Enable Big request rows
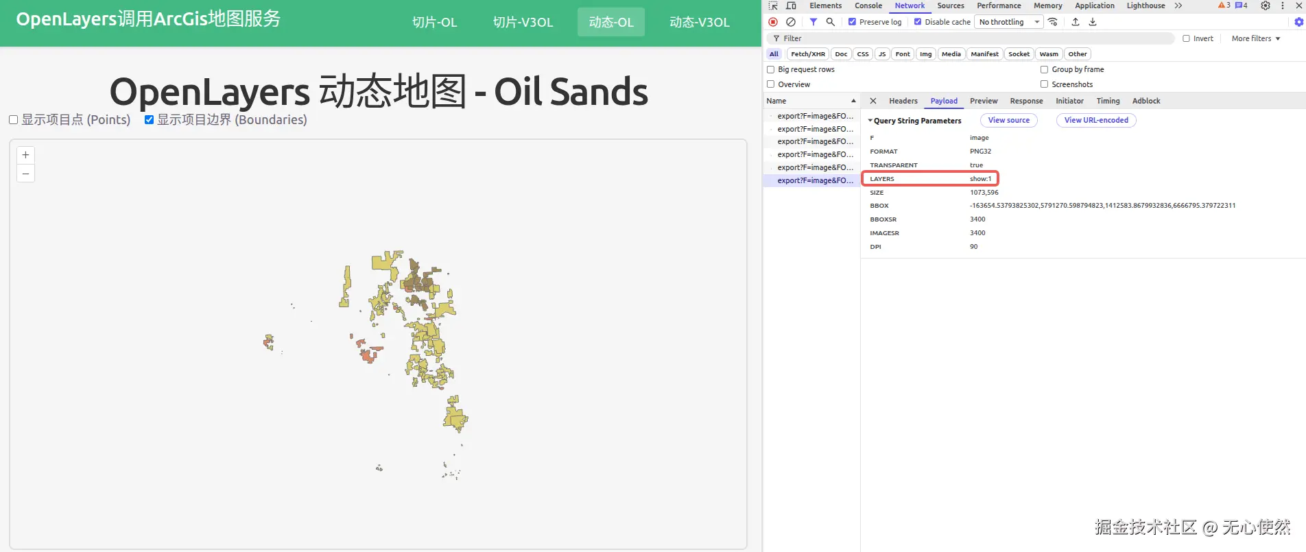The height and width of the screenshot is (552, 1306). (x=770, y=69)
